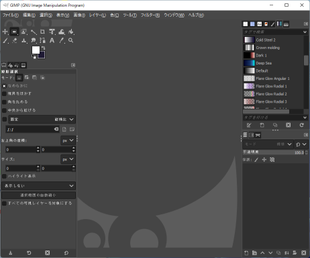Select the Eraser tool
This screenshot has width=310, height=258.
(14, 40)
